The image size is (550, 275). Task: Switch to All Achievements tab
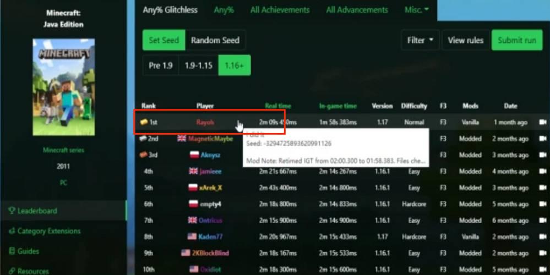pyautogui.click(x=280, y=10)
